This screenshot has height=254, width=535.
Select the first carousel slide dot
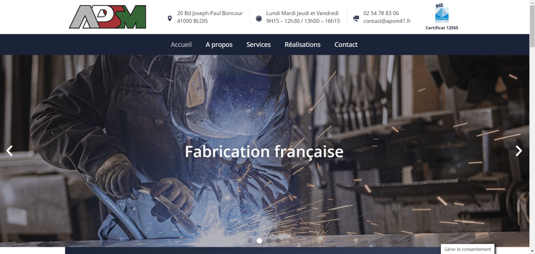click(250, 240)
